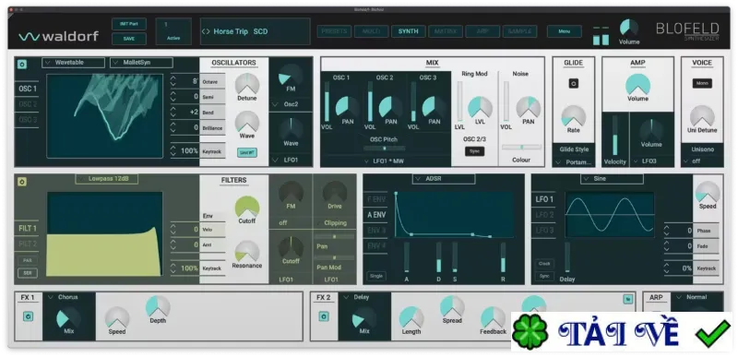
Task: Open the Menu button
Action: pos(565,31)
